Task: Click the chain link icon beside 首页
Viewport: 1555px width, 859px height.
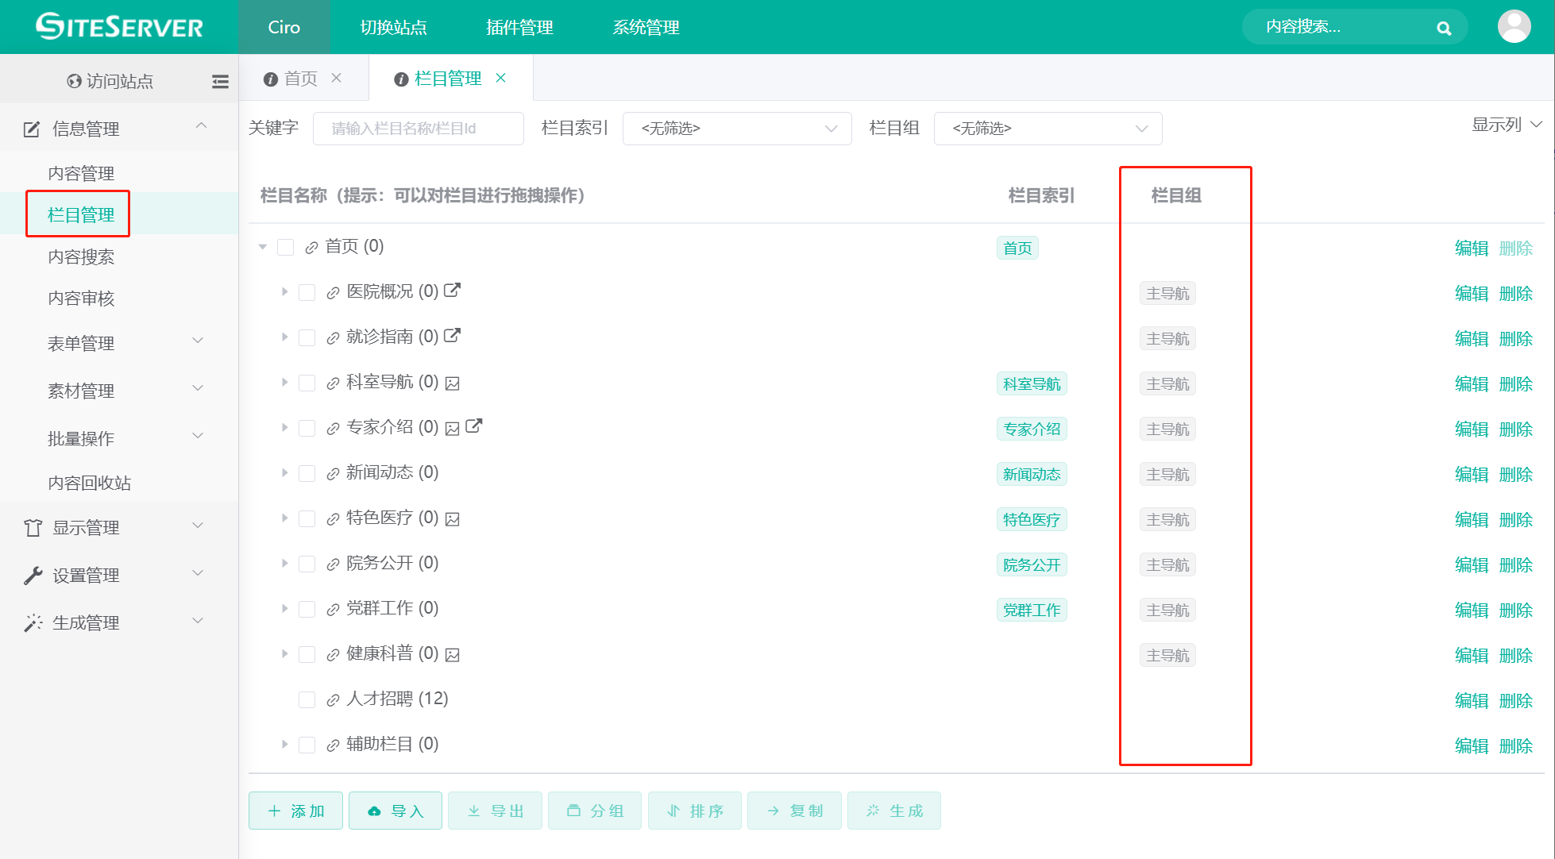Action: [x=311, y=247]
